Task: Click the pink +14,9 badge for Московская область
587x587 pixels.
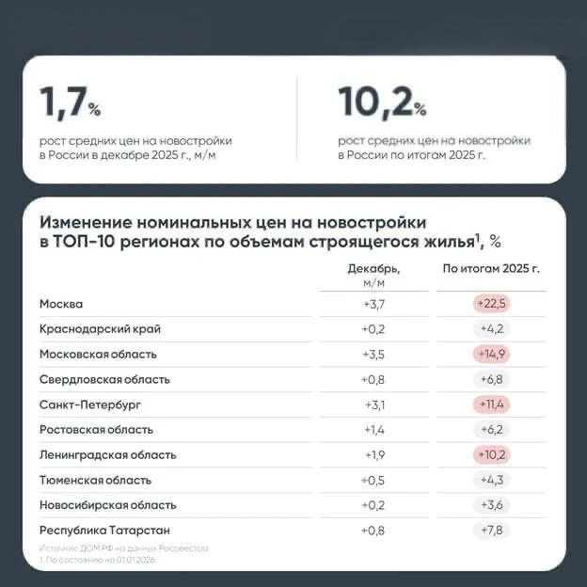Action: coord(492,355)
